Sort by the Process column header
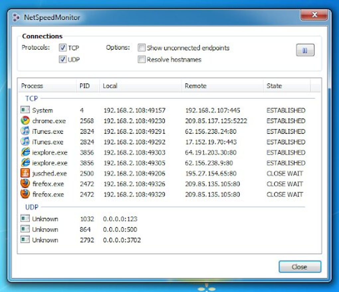 (48, 86)
